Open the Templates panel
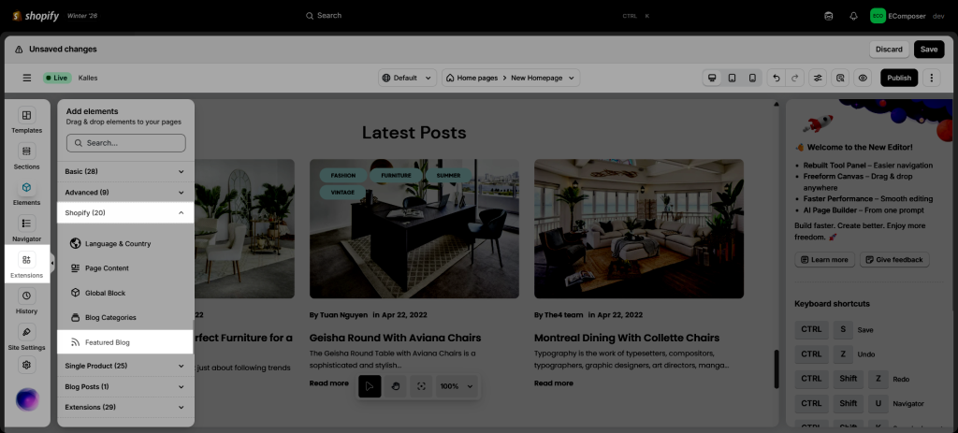This screenshot has height=433, width=958. 26,121
